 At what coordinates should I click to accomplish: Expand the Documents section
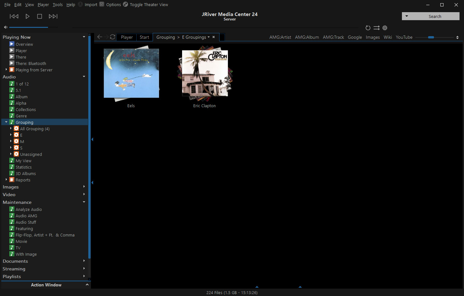(84, 261)
